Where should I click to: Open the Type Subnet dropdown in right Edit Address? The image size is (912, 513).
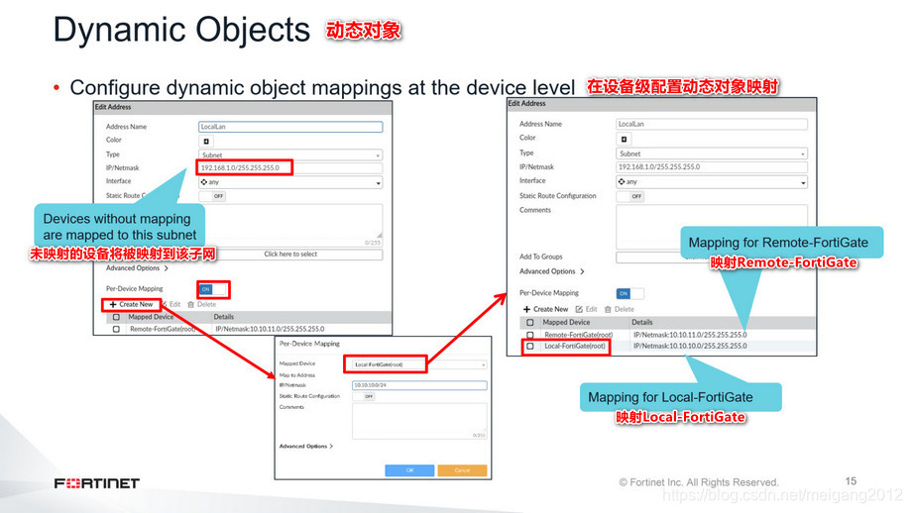712,154
